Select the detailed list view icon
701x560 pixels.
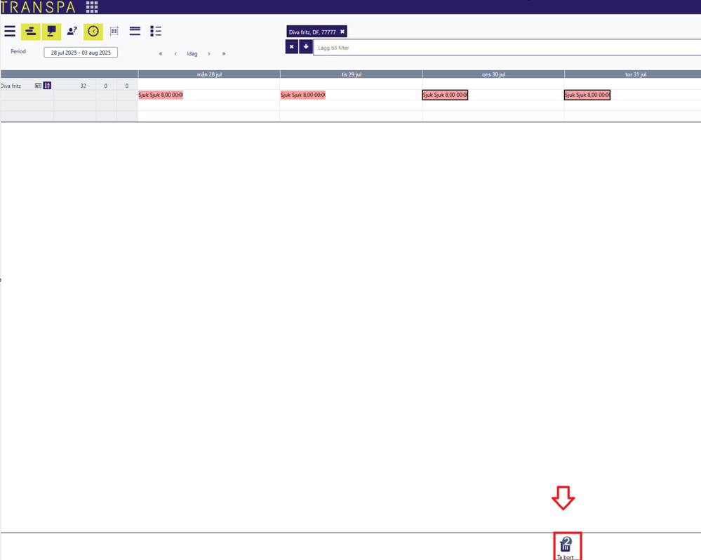tap(156, 32)
